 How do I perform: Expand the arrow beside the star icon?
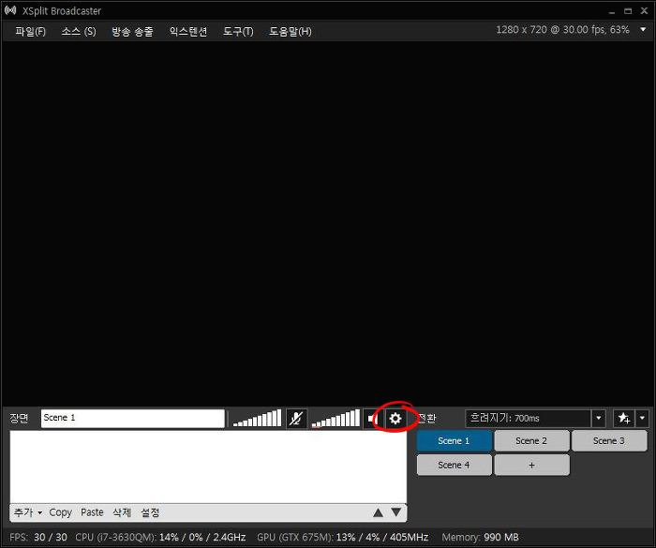pyautogui.click(x=642, y=418)
